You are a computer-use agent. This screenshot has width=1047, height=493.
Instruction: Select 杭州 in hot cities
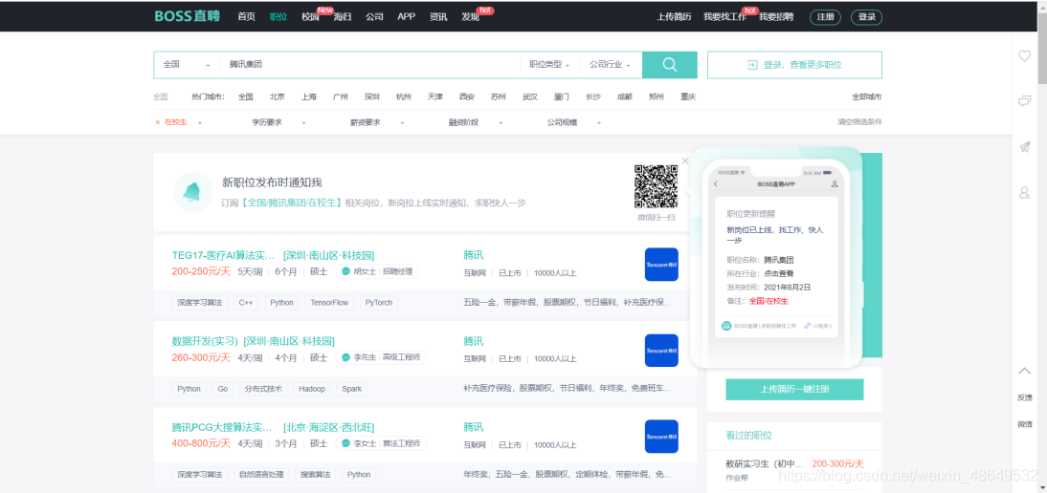[403, 96]
